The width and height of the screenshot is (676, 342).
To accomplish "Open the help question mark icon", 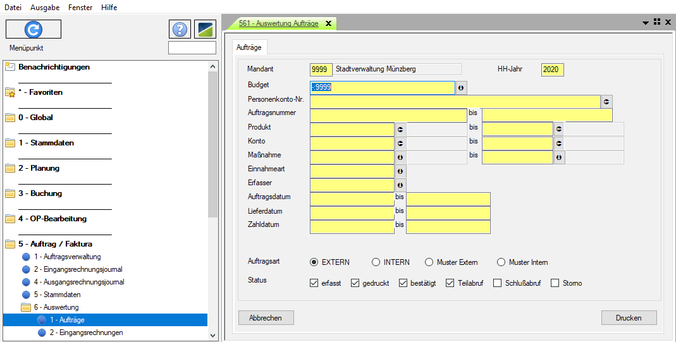I will (x=180, y=29).
